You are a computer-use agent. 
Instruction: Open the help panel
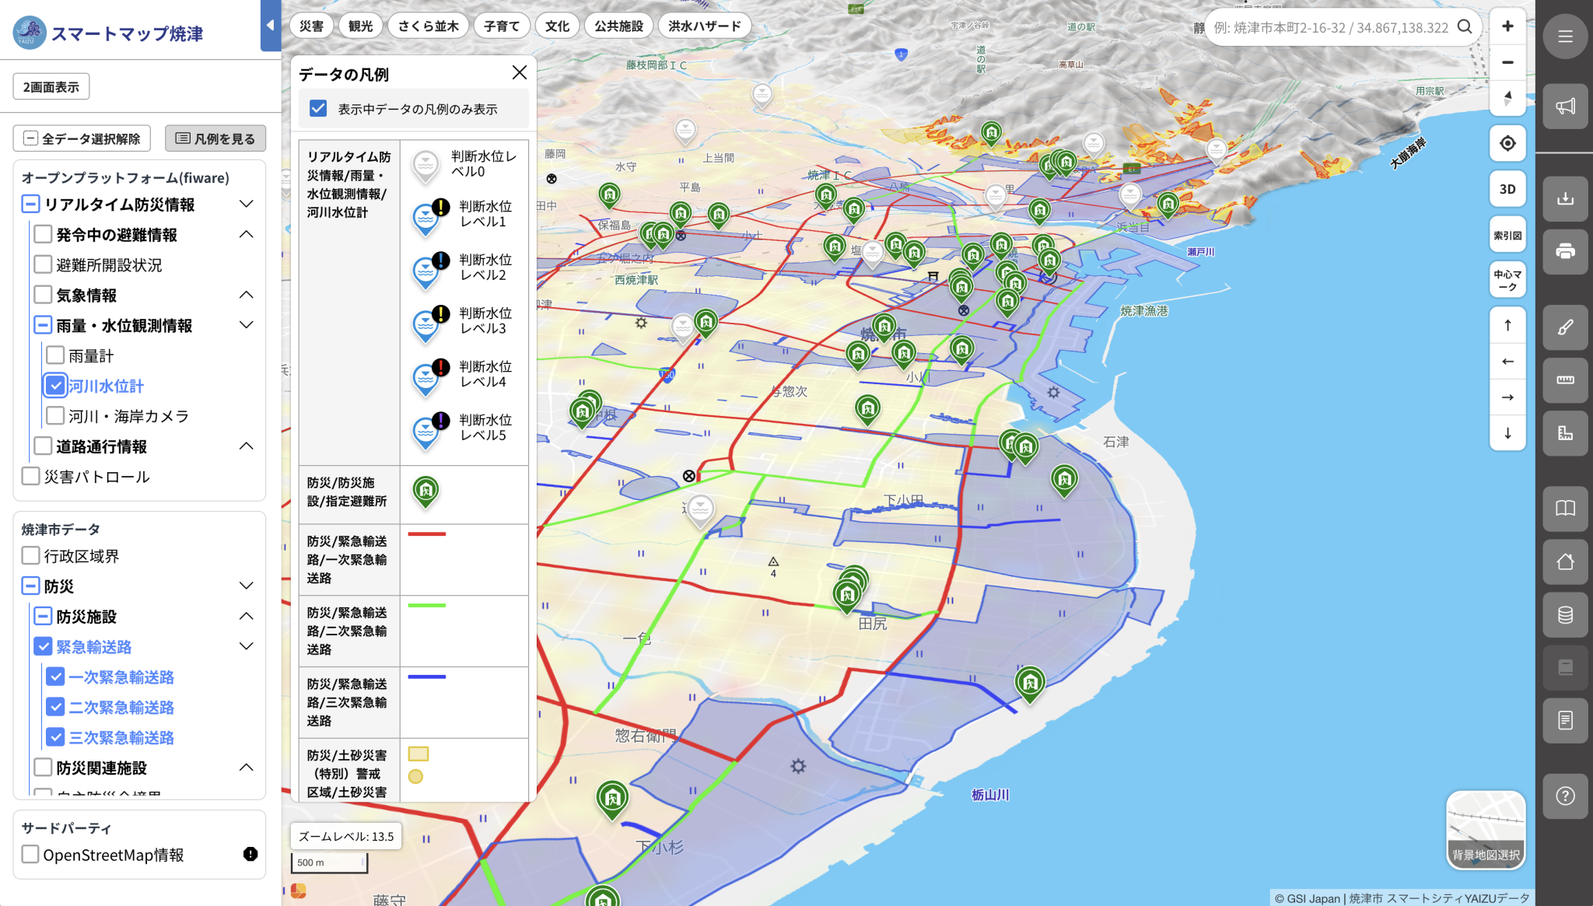(1566, 796)
